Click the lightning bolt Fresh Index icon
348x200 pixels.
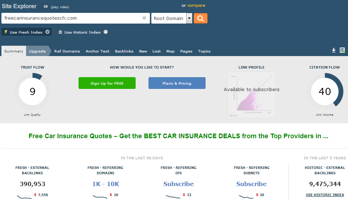point(6,32)
